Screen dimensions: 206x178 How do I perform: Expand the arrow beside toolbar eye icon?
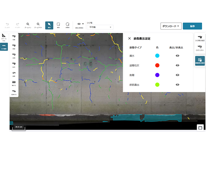(83, 24)
